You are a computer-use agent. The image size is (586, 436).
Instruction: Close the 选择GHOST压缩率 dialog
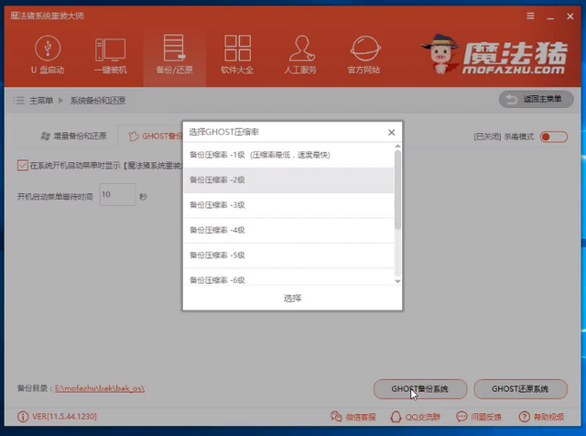pos(391,132)
